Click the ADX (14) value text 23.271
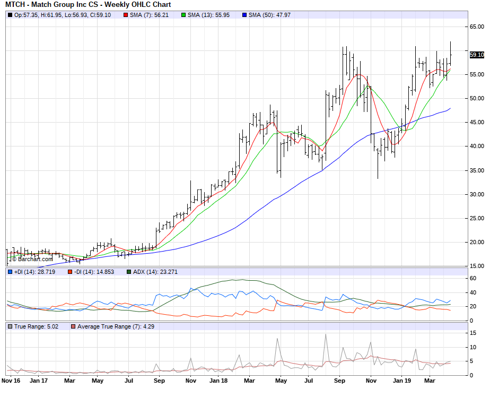The image size is (490, 397). [x=167, y=272]
